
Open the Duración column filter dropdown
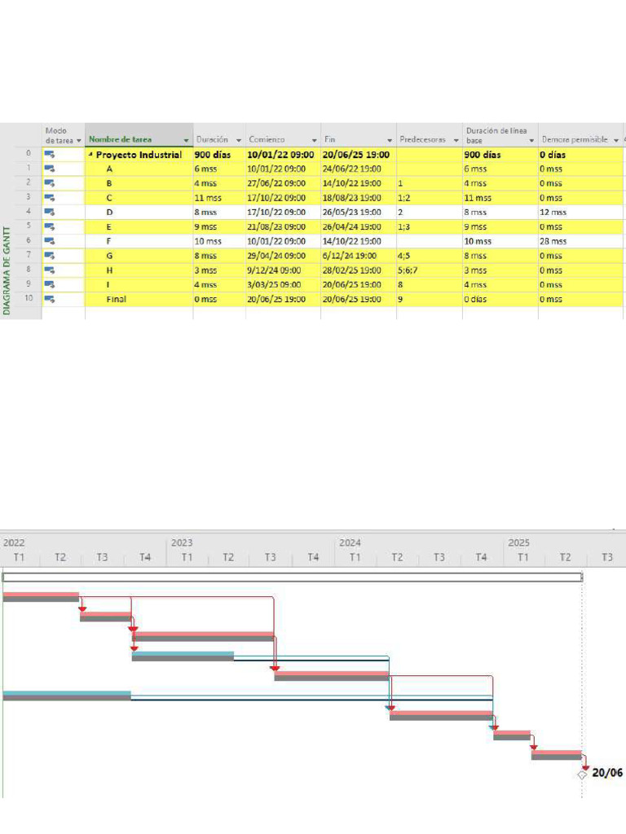pos(239,140)
